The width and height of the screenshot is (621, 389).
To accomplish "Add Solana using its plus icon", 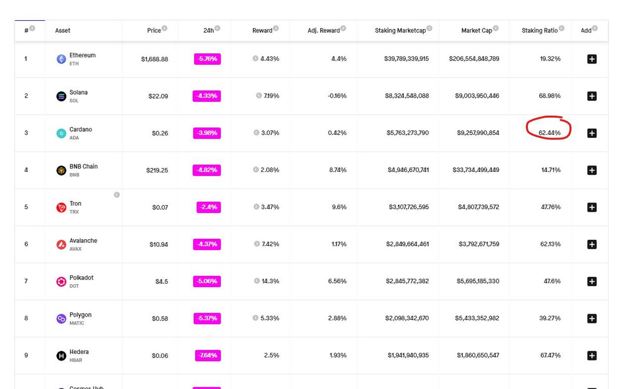I will 592,96.
